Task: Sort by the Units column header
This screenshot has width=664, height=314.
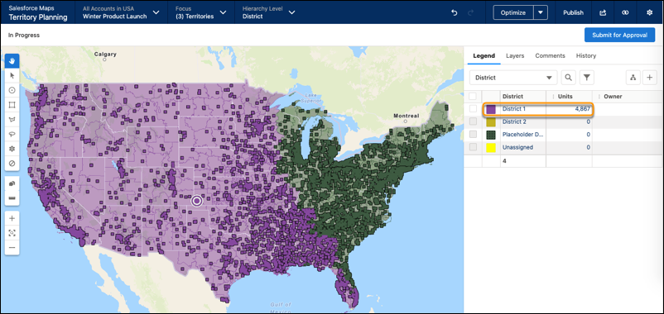Action: point(565,97)
